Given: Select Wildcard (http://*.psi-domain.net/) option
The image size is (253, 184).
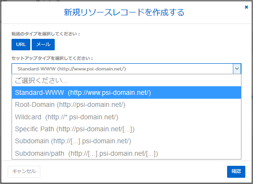Looking at the screenshot, I should tap(126, 117).
